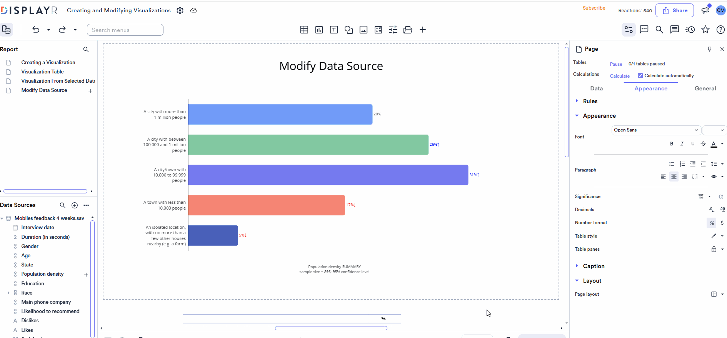Click the Pause tables link
The height and width of the screenshot is (338, 727).
616,64
